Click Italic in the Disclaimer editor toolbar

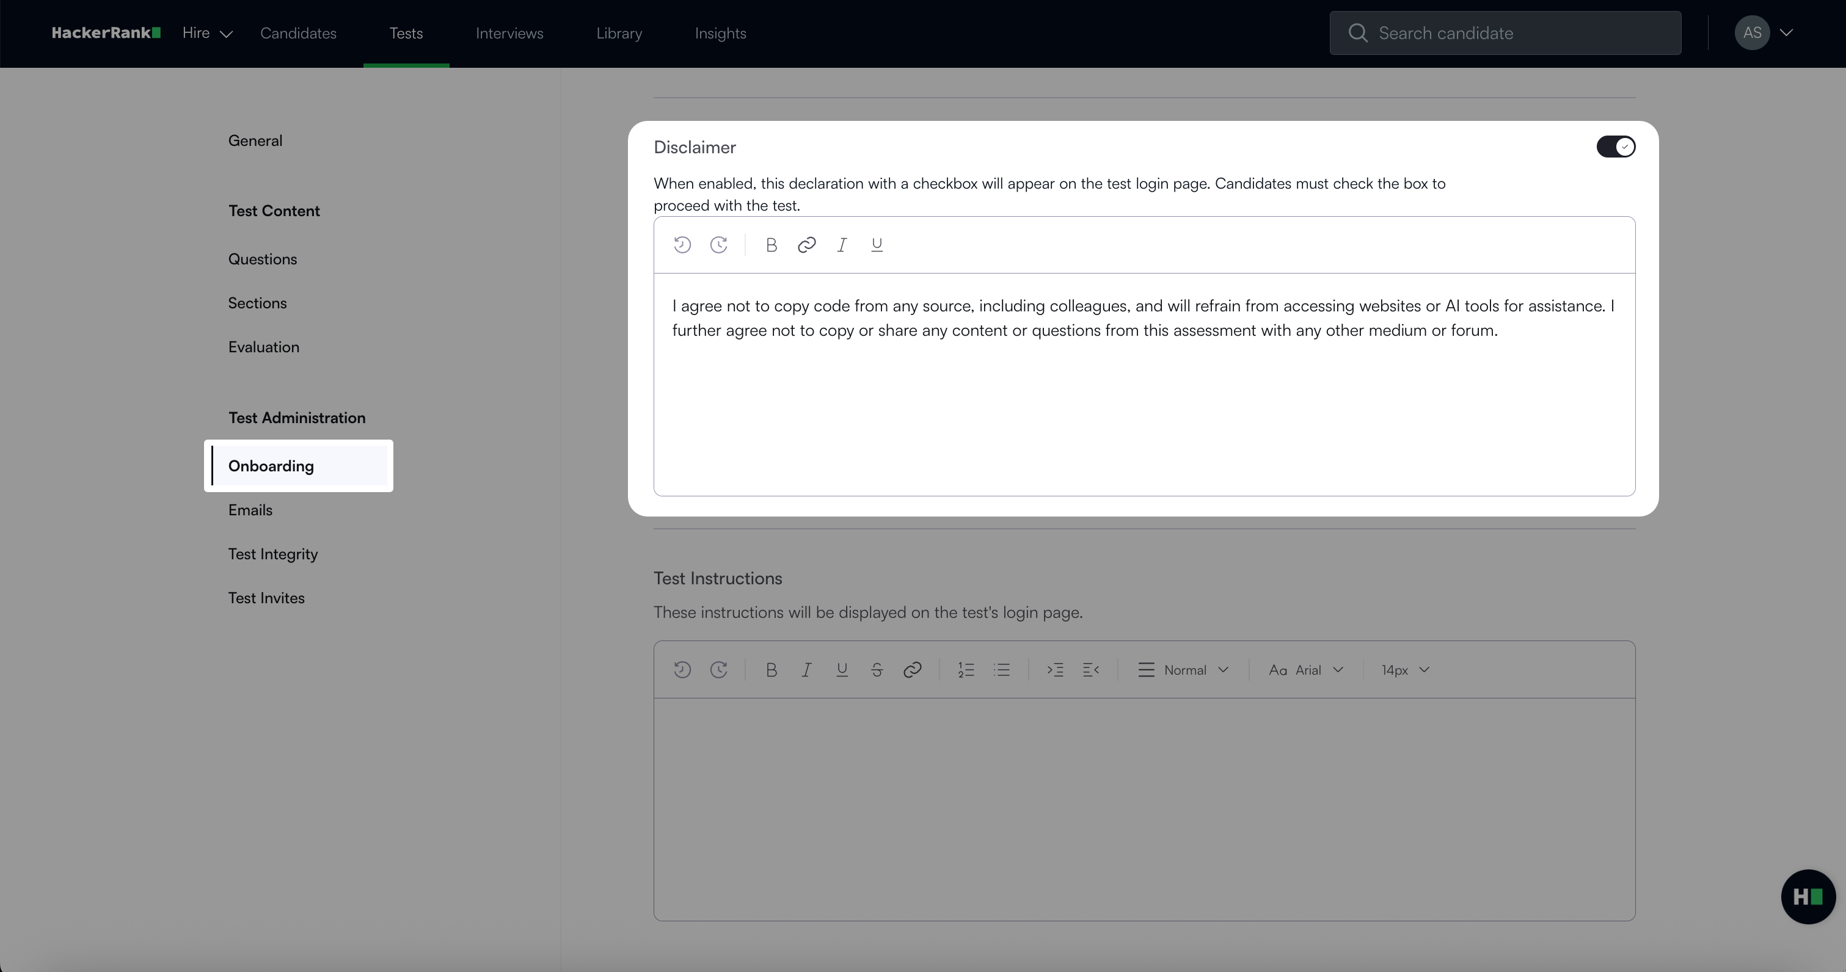(x=841, y=245)
